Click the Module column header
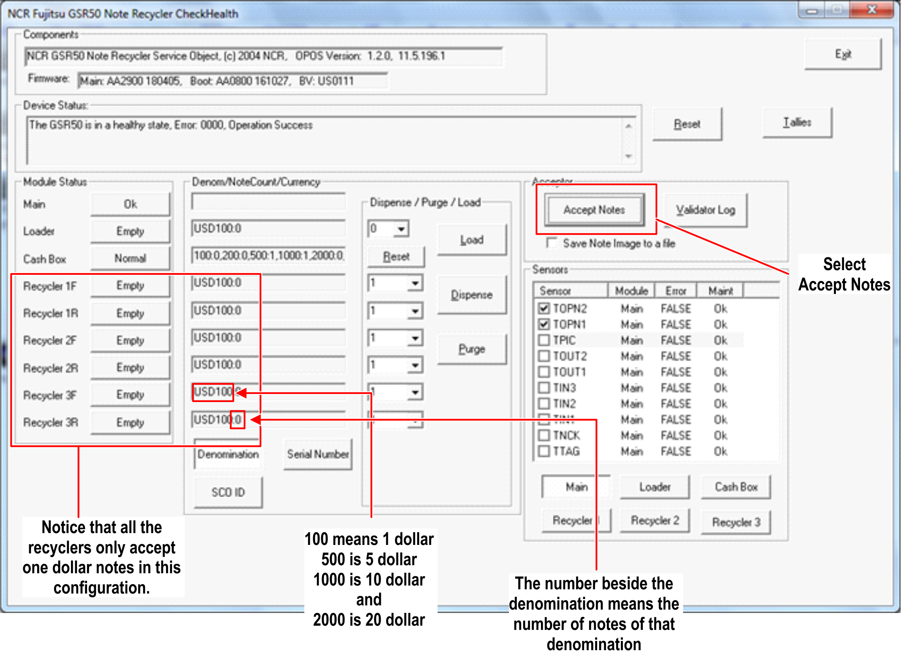Image resolution: width=901 pixels, height=654 pixels. pyautogui.click(x=631, y=290)
